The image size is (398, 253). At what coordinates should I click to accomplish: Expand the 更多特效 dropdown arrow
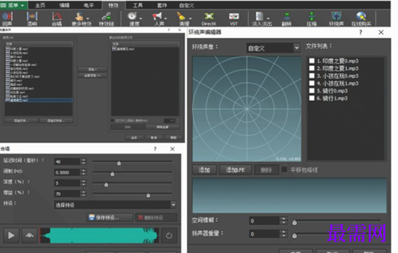tap(88, 18)
